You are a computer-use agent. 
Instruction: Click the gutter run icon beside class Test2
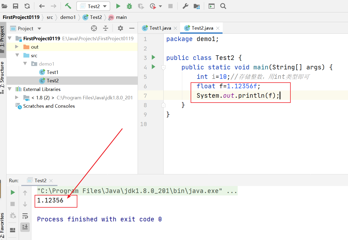coord(153,57)
